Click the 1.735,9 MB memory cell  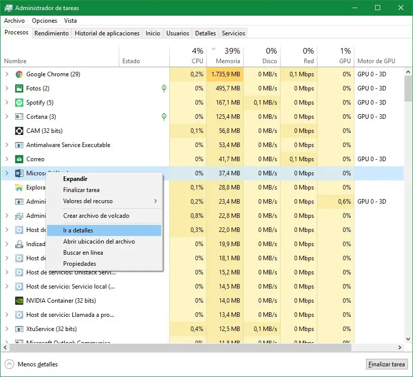pyautogui.click(x=225, y=74)
